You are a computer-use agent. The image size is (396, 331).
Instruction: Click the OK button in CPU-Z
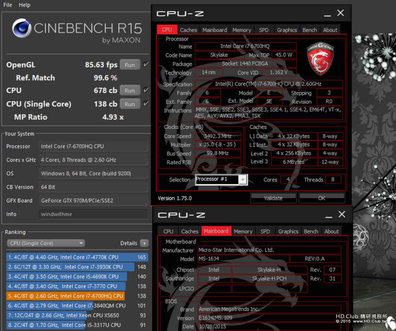click(322, 198)
